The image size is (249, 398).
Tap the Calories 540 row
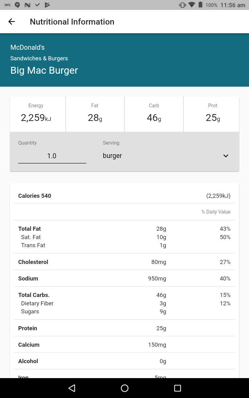[x=125, y=196]
